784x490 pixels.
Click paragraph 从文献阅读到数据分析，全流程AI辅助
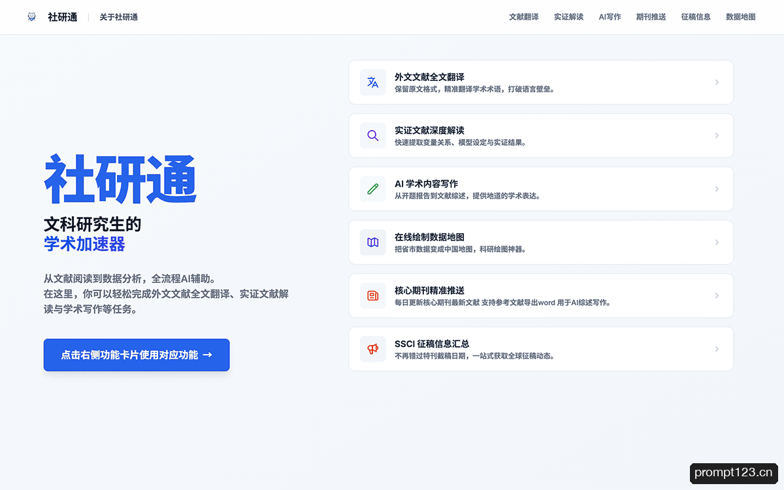(129, 278)
